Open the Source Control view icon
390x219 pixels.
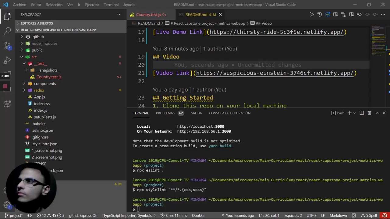7,46
